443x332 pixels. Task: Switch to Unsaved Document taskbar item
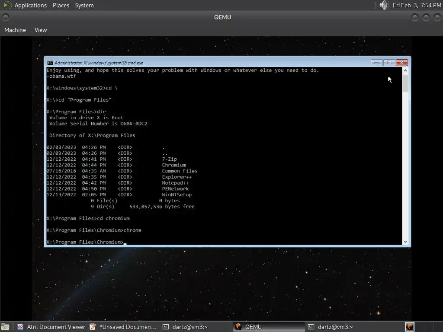point(123,327)
